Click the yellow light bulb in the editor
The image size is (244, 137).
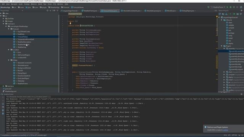tap(70, 23)
